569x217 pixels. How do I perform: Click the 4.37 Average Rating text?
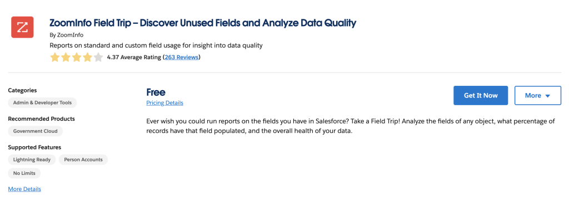coord(134,57)
